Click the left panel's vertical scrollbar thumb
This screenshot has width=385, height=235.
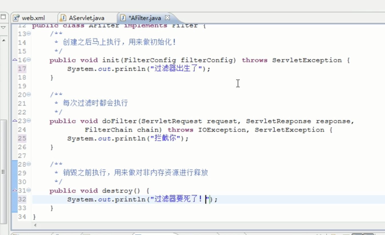[3, 171]
